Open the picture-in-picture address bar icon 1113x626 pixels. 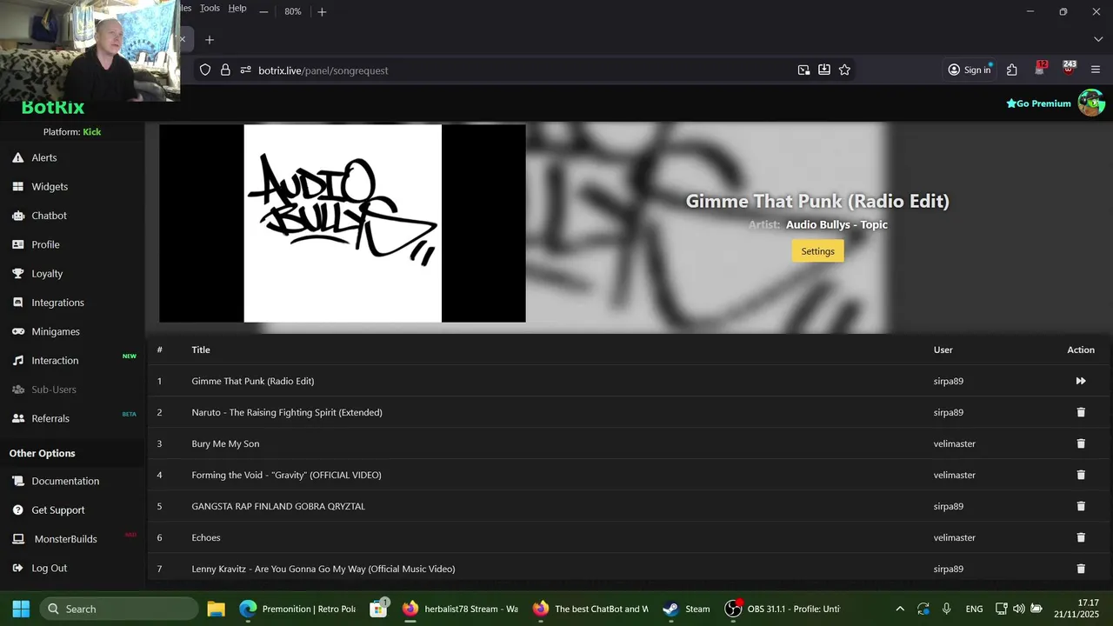point(803,70)
